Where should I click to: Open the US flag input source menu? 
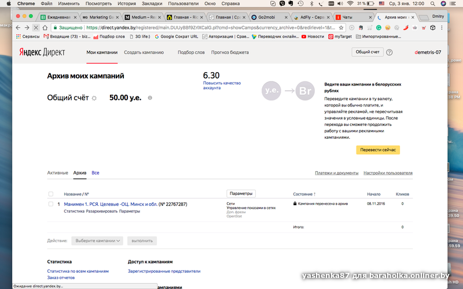click(x=381, y=3)
